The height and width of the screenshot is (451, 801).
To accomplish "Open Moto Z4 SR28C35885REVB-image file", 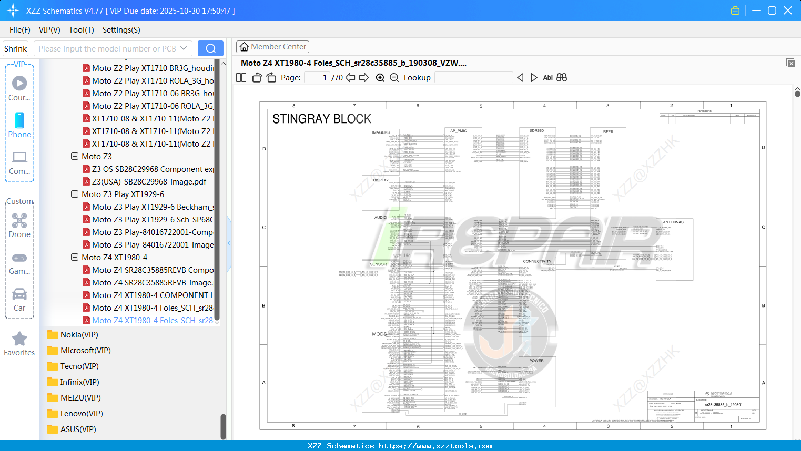I will coord(148,283).
